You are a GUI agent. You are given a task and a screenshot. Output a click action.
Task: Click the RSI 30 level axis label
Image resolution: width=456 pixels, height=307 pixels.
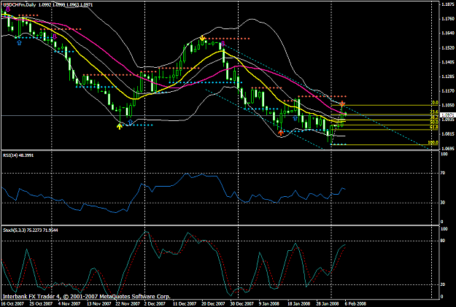pyautogui.click(x=443, y=203)
